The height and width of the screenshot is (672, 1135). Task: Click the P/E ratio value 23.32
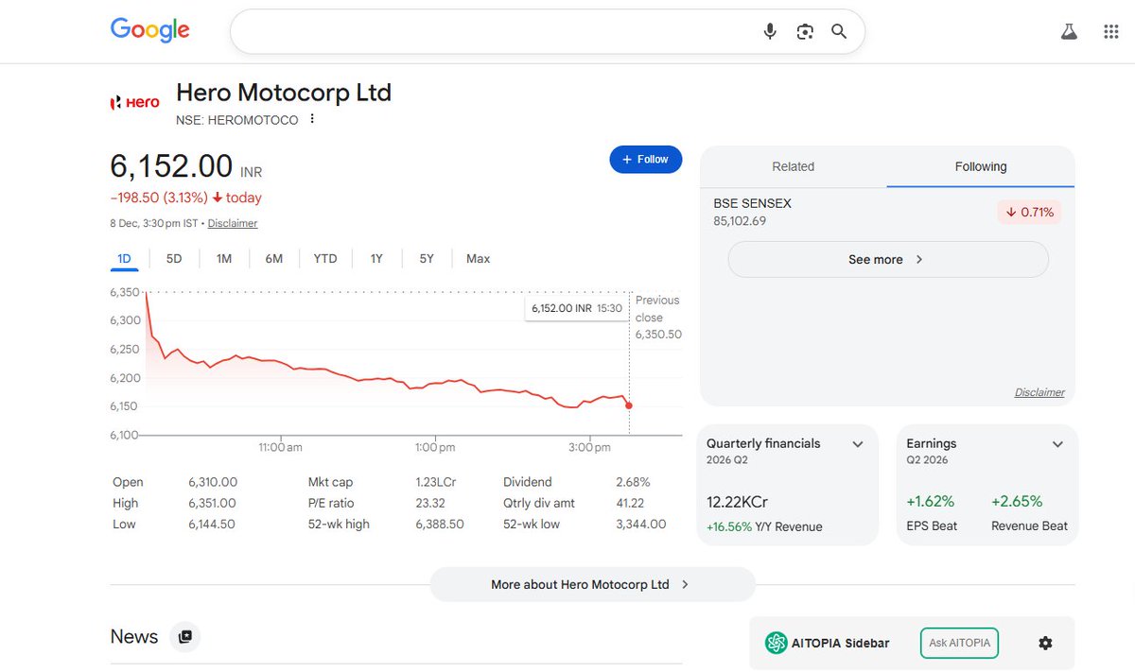click(430, 503)
